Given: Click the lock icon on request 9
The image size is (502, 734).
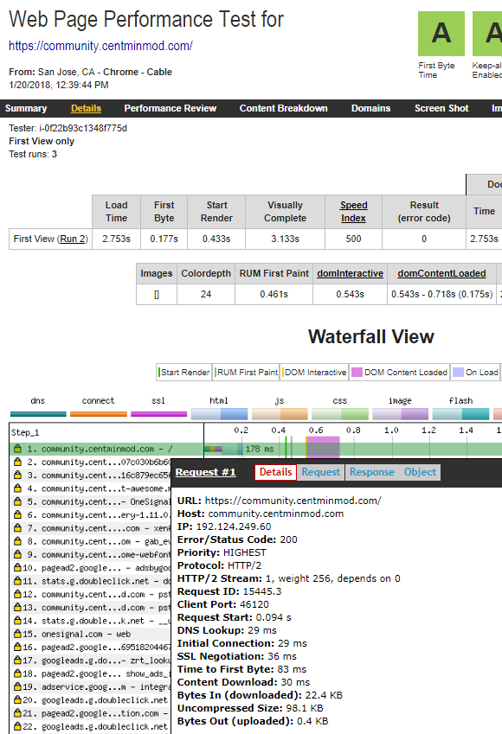Looking at the screenshot, I should click(x=17, y=554).
